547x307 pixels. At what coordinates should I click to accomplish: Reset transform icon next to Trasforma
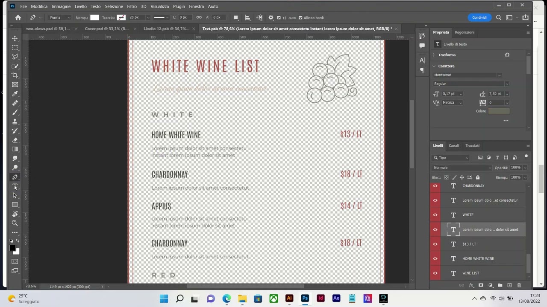pyautogui.click(x=507, y=55)
